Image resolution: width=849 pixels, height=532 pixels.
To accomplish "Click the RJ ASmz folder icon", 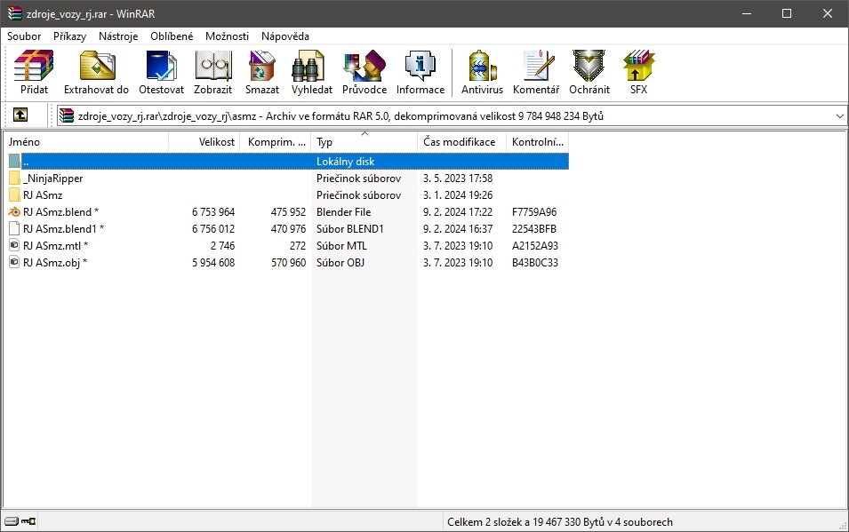I will pos(14,195).
